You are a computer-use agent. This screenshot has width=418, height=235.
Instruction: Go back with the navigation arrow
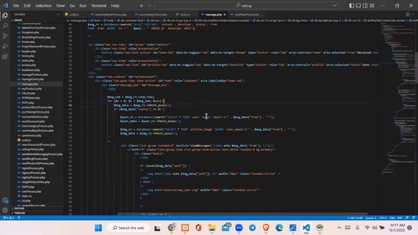click(142, 6)
